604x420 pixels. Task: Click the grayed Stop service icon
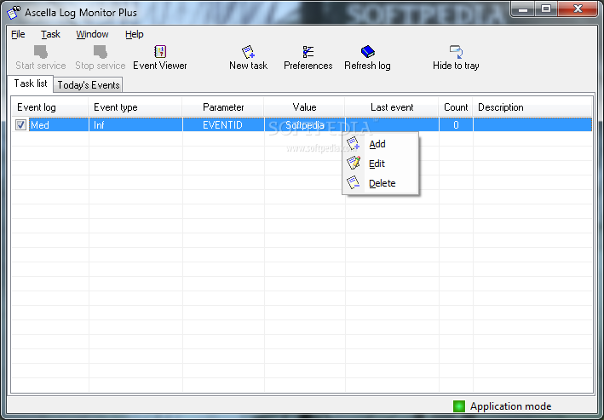point(101,51)
